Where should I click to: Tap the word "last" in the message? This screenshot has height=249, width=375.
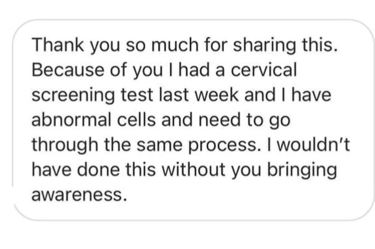pos(174,94)
